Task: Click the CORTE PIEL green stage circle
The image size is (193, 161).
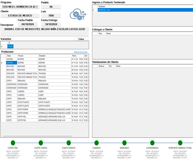Action: point(13,143)
